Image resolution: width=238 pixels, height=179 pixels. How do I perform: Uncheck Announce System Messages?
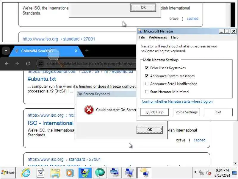coord(146,76)
